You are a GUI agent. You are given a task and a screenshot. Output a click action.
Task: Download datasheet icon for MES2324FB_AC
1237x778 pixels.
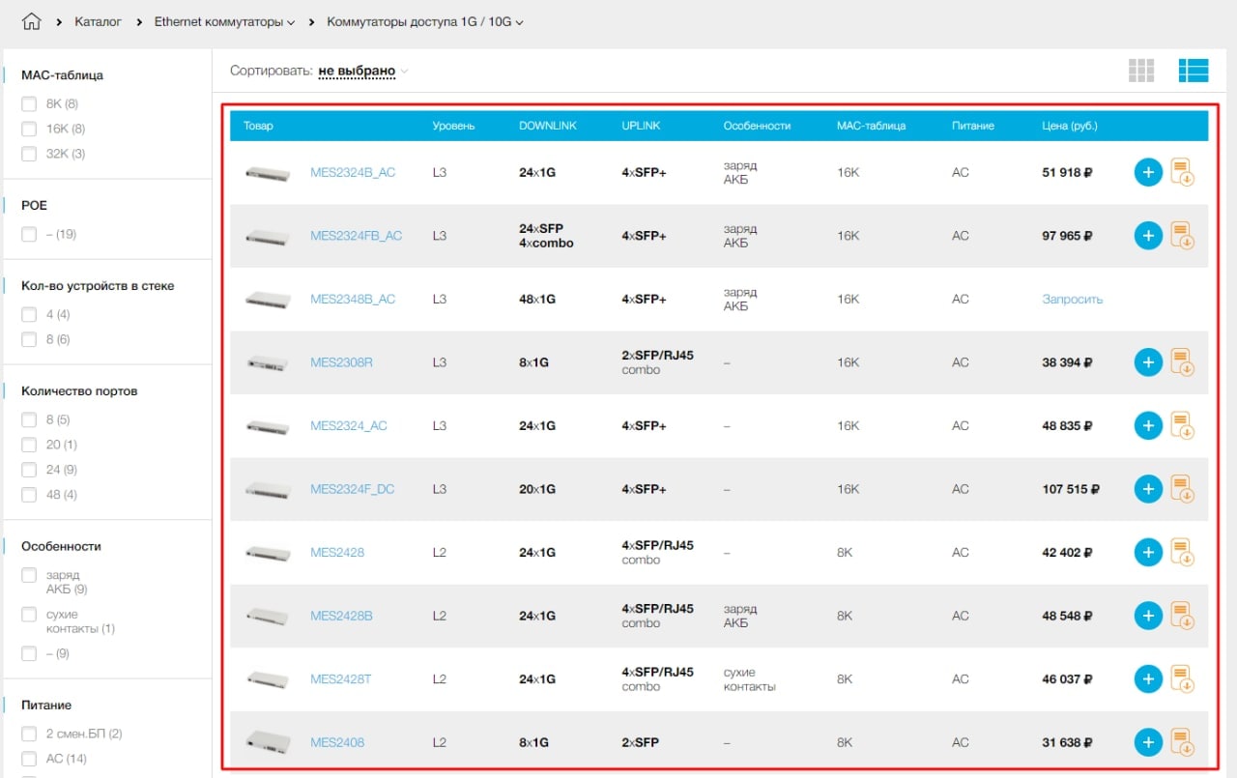[1183, 236]
